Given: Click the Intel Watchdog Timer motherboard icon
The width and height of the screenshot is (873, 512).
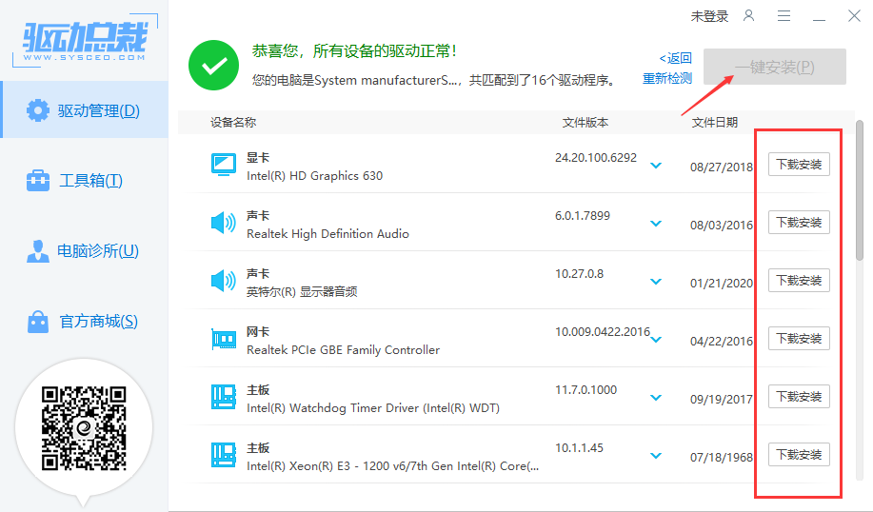Looking at the screenshot, I should [x=223, y=397].
